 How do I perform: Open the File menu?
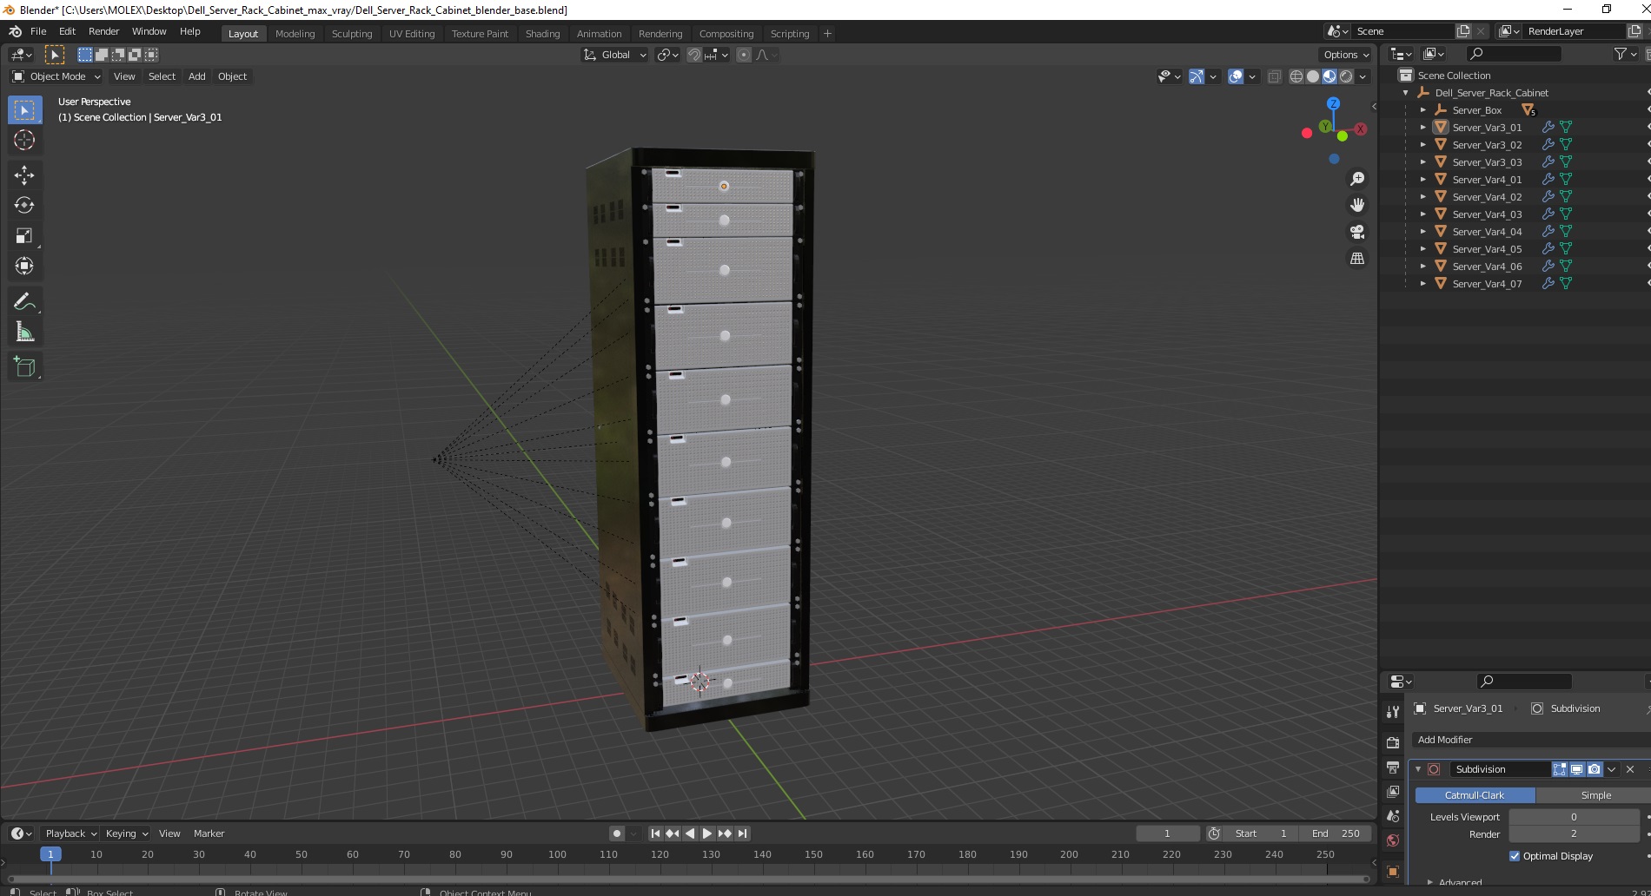[x=38, y=31]
